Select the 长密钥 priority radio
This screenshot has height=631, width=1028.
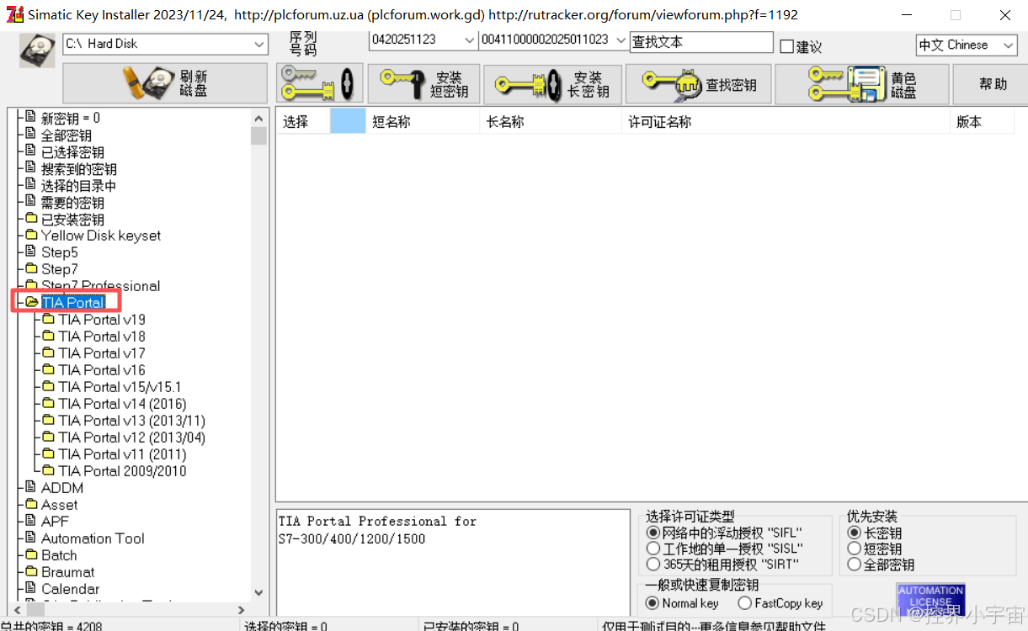point(855,533)
